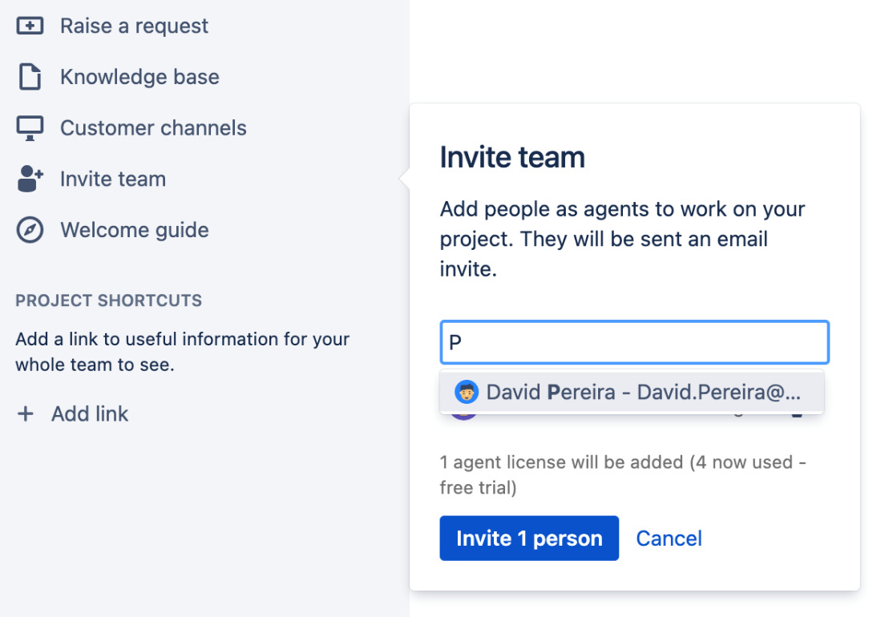Open the Welcome guide compass icon
The height and width of the screenshot is (617, 881).
27,229
